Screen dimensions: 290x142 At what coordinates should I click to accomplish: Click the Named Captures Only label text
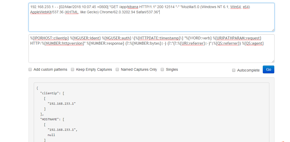point(139,69)
